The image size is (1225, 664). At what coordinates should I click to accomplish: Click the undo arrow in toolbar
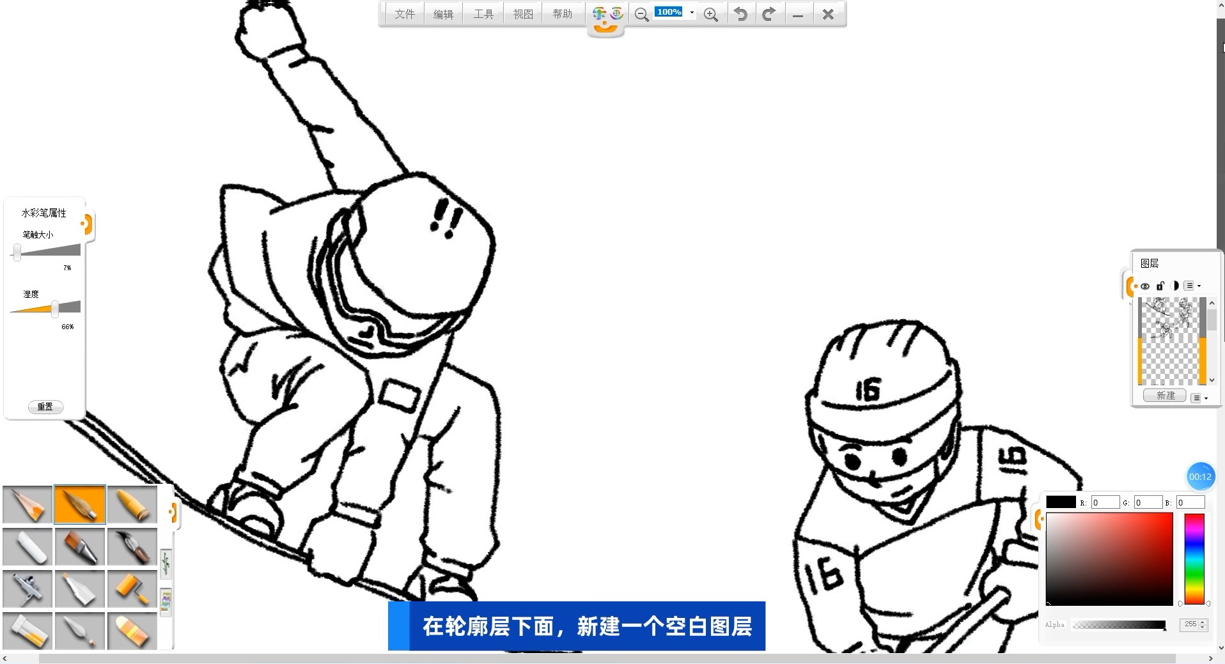click(x=740, y=14)
